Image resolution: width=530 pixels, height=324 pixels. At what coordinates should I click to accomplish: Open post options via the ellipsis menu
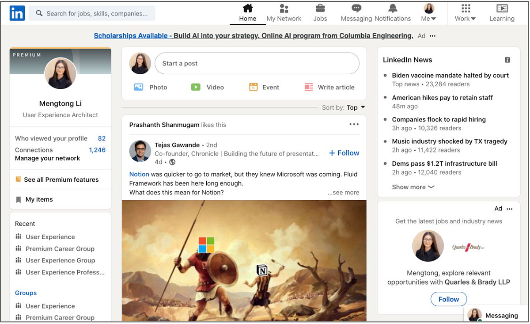coord(353,124)
